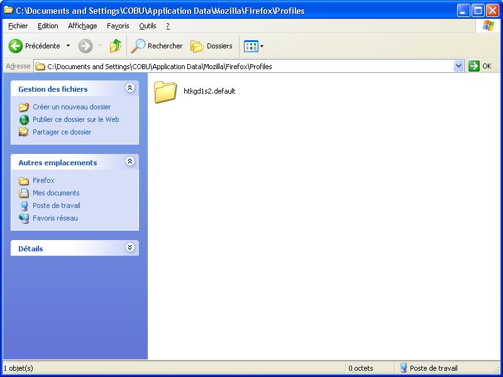Open the Favoris menu
The width and height of the screenshot is (503, 377).
118,26
